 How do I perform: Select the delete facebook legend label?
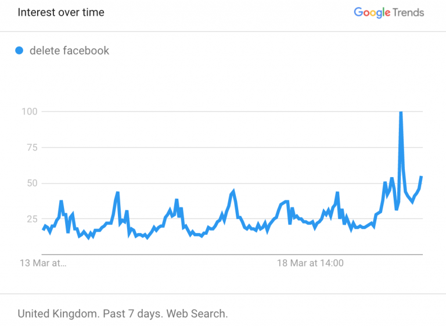pos(69,51)
